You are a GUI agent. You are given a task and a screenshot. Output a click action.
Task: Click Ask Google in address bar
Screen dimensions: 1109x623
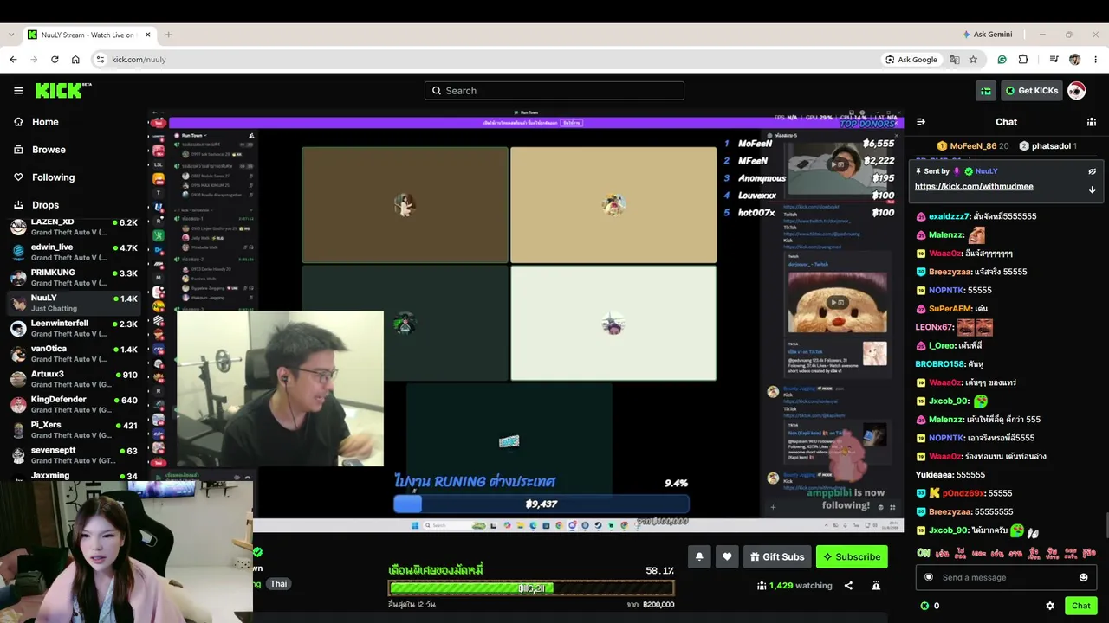click(x=911, y=60)
